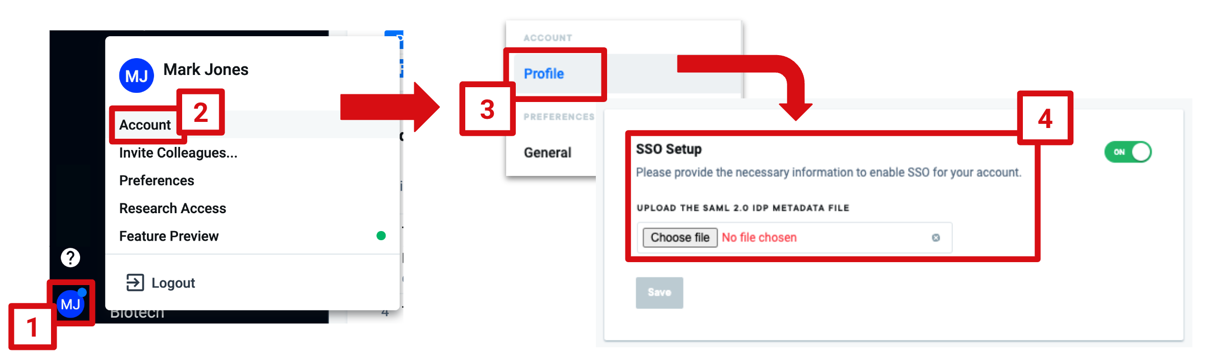Screen dimensions: 1205x357
Task: Click Logout in the user menu
Action: pyautogui.click(x=173, y=283)
